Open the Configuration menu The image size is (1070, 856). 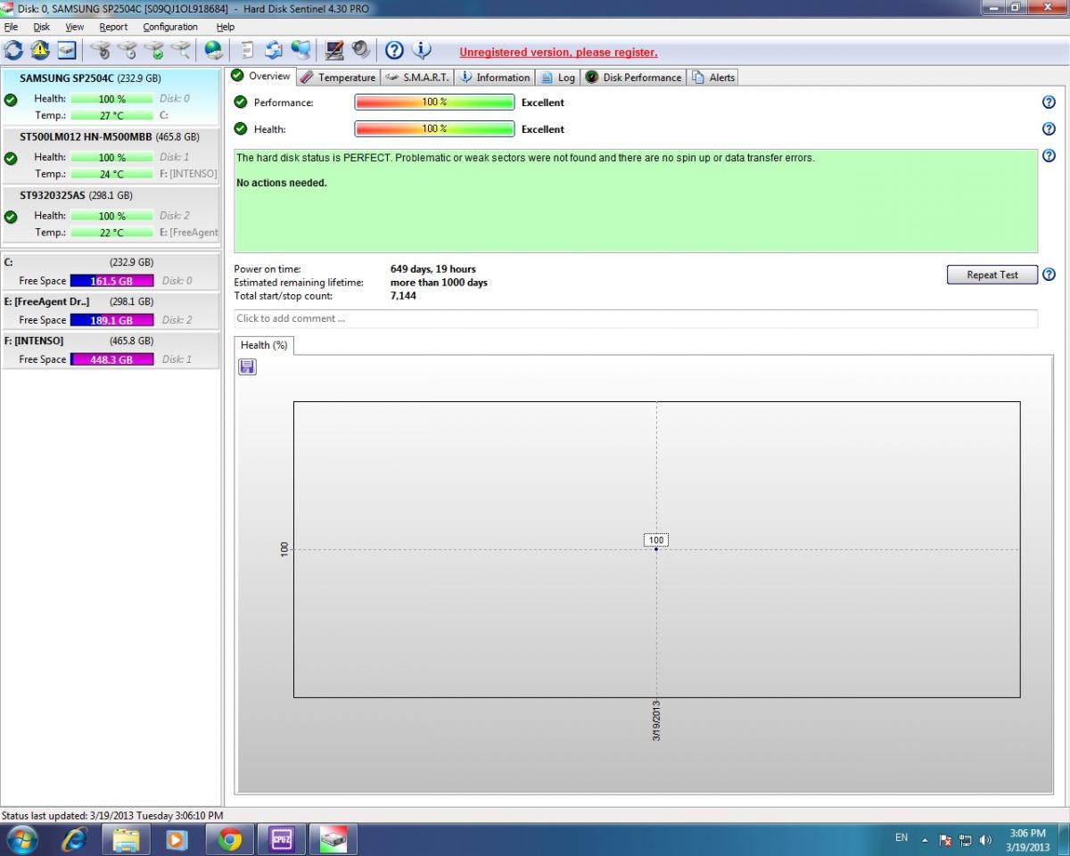[x=170, y=27]
